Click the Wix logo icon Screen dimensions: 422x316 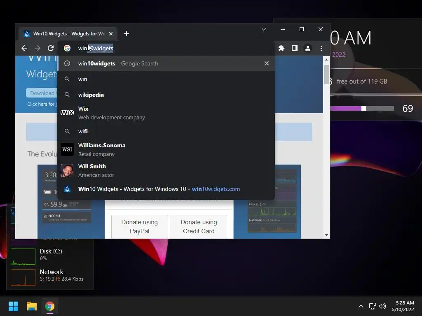(x=67, y=113)
